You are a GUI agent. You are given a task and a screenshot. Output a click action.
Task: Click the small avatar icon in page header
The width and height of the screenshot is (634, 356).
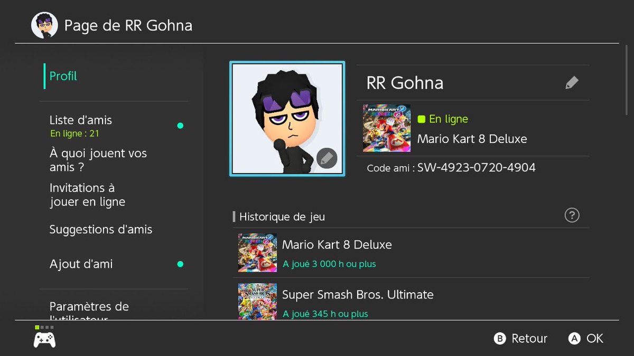(45, 25)
